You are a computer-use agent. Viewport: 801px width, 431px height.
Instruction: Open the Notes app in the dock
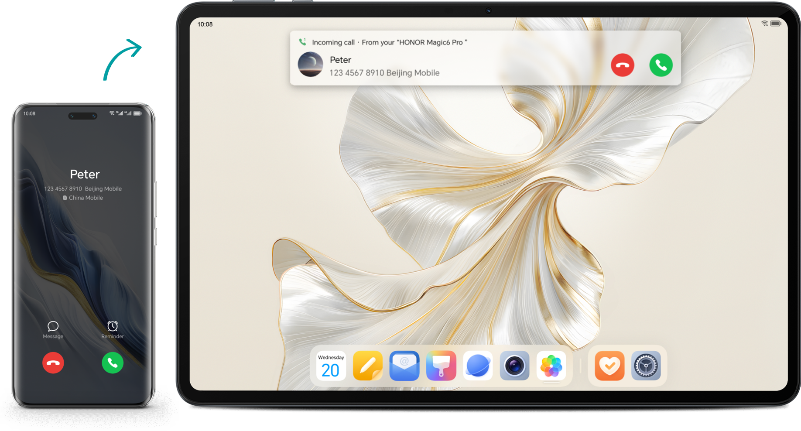[x=367, y=366]
